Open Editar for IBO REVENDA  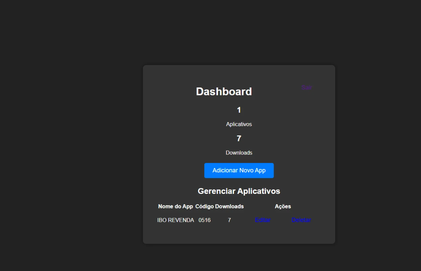pyautogui.click(x=263, y=220)
